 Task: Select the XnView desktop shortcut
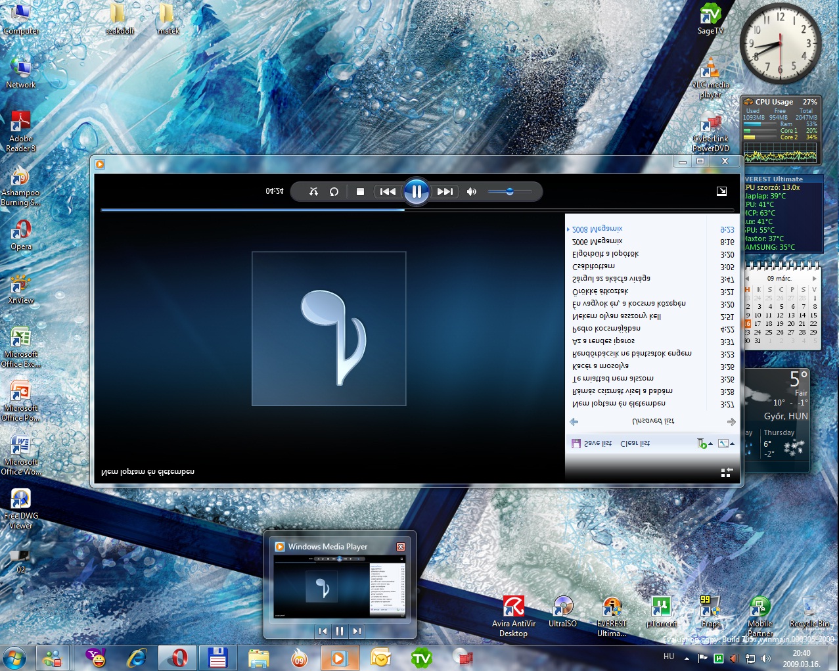pos(21,289)
